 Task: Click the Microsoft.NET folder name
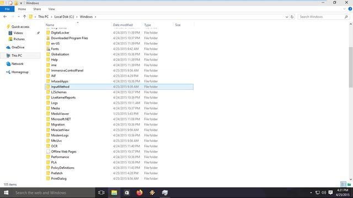tap(61, 119)
